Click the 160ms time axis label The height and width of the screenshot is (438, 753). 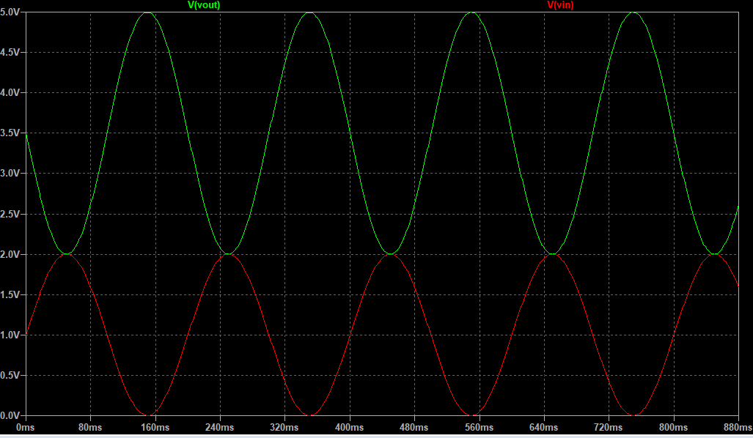155,427
